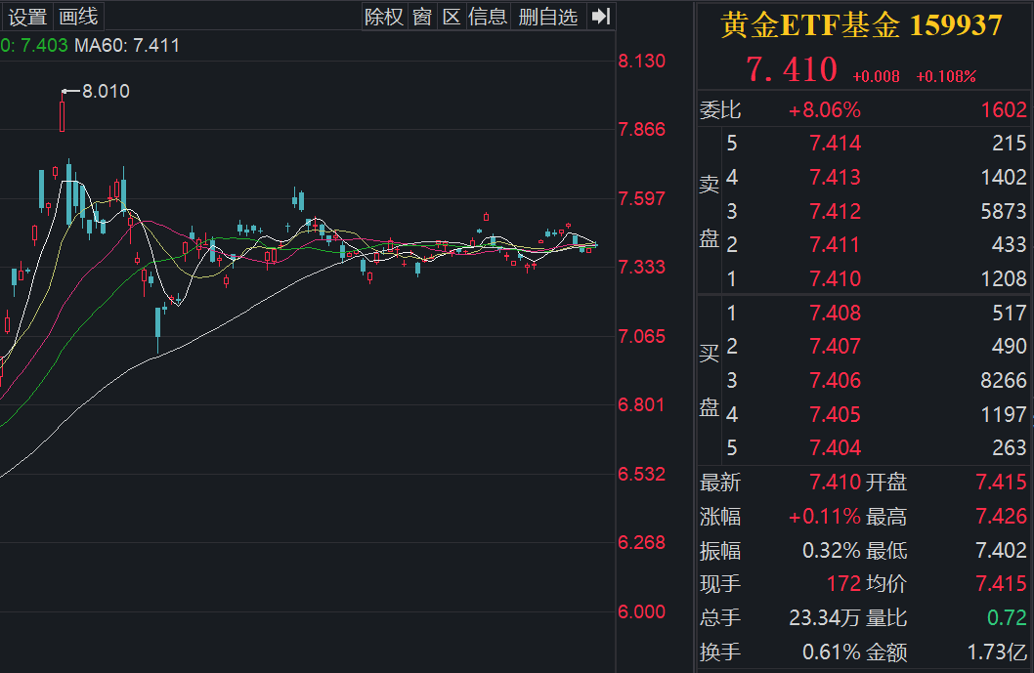1034x673 pixels.
Task: Toggle 除权 ex-rights adjustment
Action: (x=383, y=17)
